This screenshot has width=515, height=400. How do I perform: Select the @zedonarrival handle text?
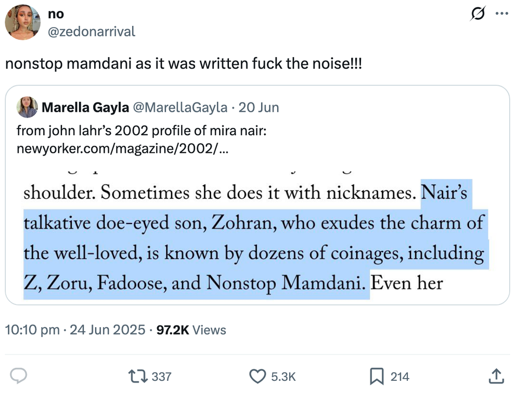91,32
